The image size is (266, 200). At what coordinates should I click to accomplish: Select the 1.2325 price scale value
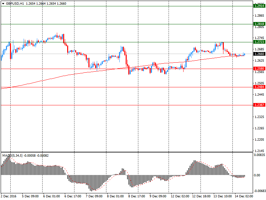[259, 117]
